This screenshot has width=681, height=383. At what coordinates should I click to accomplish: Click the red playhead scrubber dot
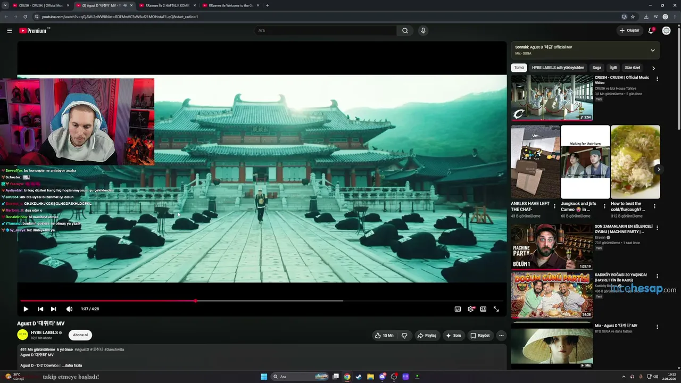click(x=195, y=301)
